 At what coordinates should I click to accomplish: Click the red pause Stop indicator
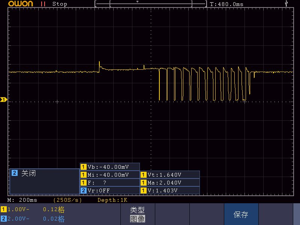click(x=43, y=4)
